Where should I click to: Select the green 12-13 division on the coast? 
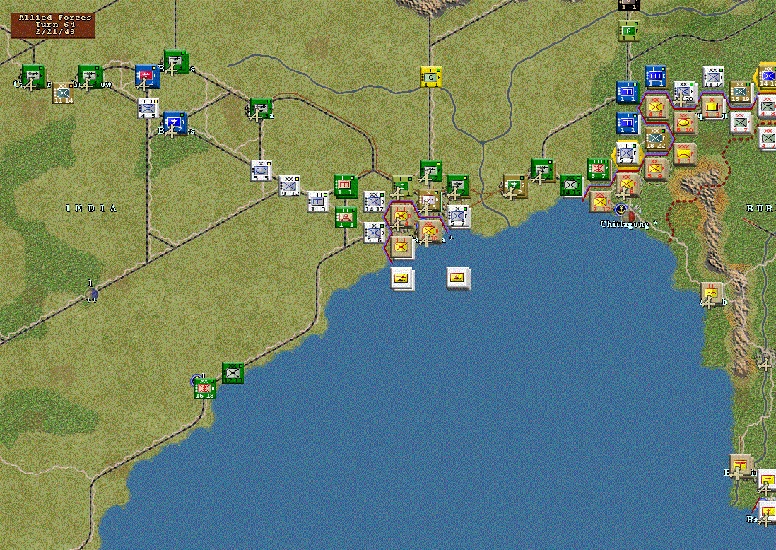233,373
